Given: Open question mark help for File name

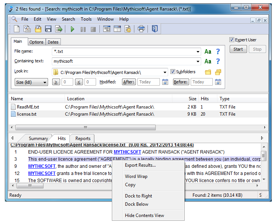Looking at the screenshot, I should click(218, 51).
